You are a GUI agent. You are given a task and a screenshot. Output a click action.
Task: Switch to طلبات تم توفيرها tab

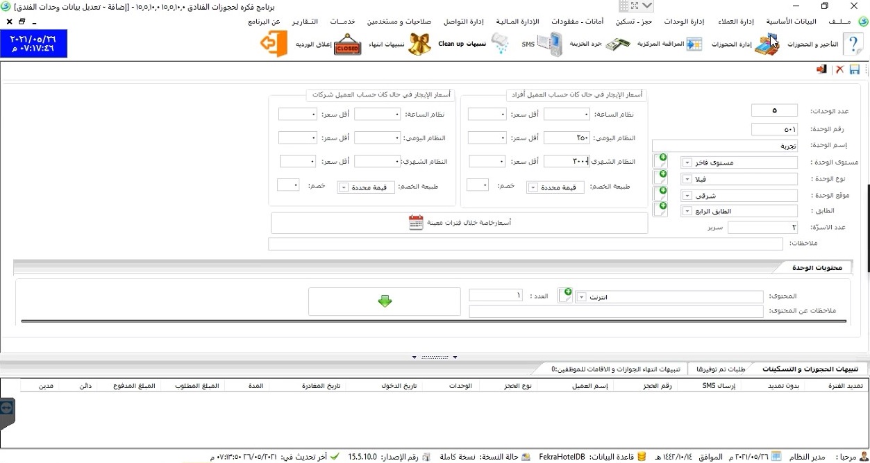coord(720,369)
